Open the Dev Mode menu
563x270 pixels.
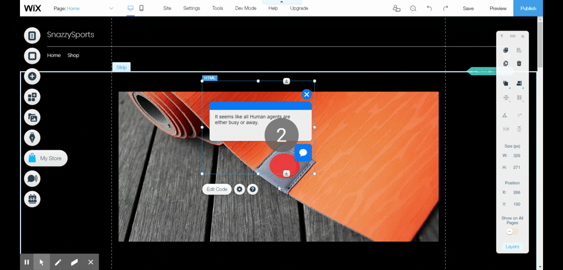click(246, 8)
